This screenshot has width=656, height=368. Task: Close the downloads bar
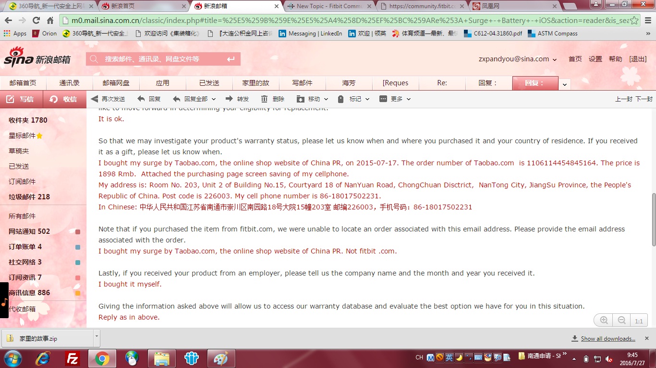[x=648, y=338]
